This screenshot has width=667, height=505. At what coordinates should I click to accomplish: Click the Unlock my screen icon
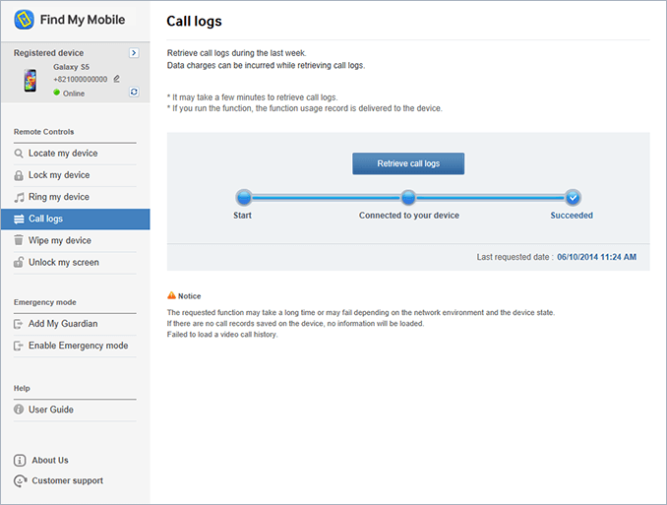click(x=20, y=263)
